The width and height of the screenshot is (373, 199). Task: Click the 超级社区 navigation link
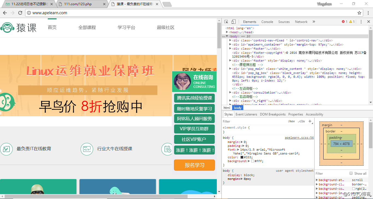(166, 28)
